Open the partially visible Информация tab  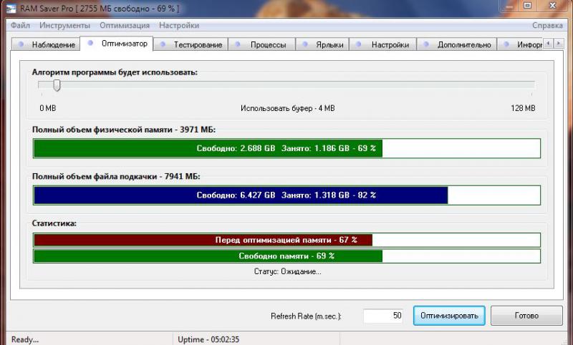[521, 44]
